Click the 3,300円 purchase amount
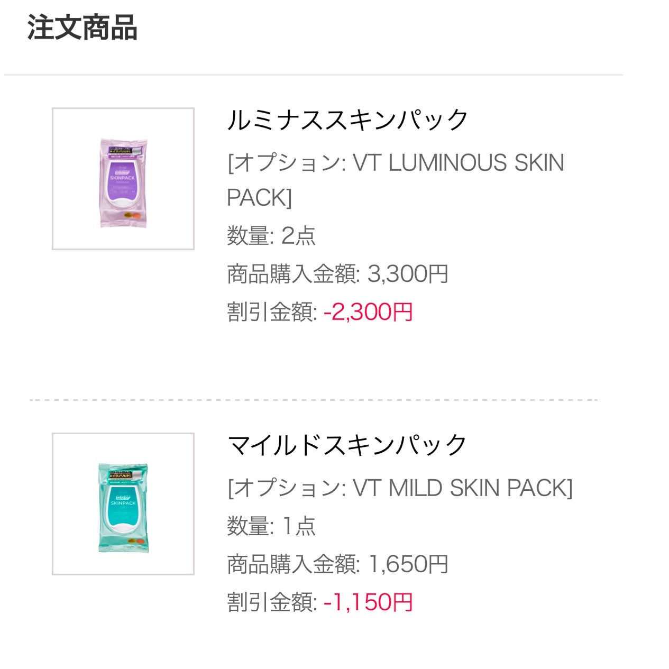This screenshot has width=669, height=669. click(x=408, y=274)
